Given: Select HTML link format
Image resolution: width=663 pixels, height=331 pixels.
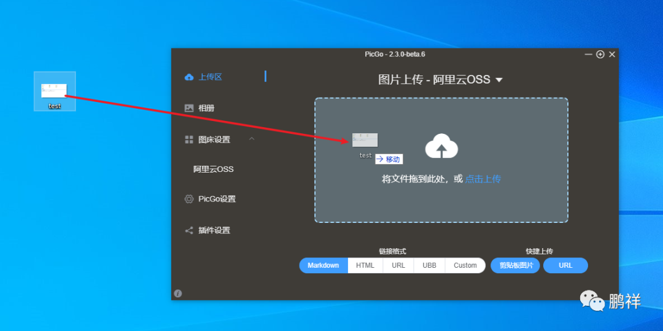Looking at the screenshot, I should (365, 265).
